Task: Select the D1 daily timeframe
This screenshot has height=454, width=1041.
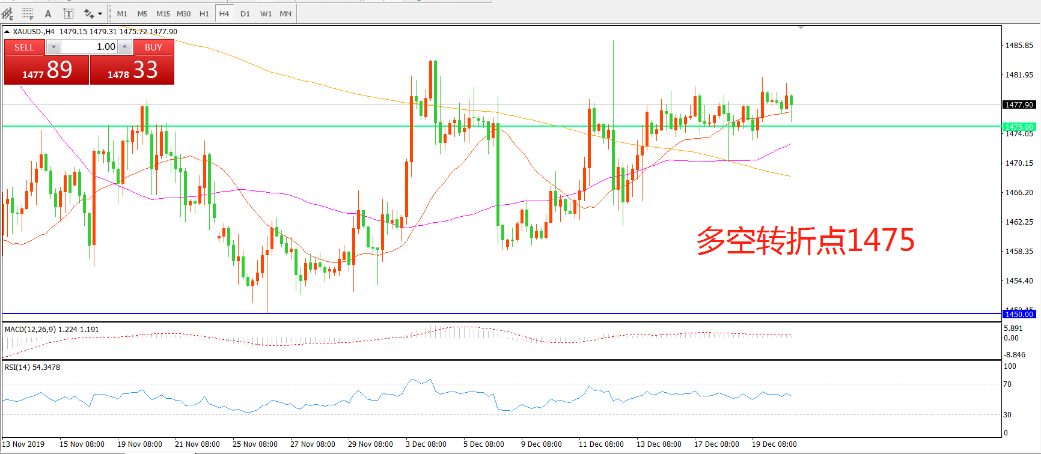Action: point(245,13)
